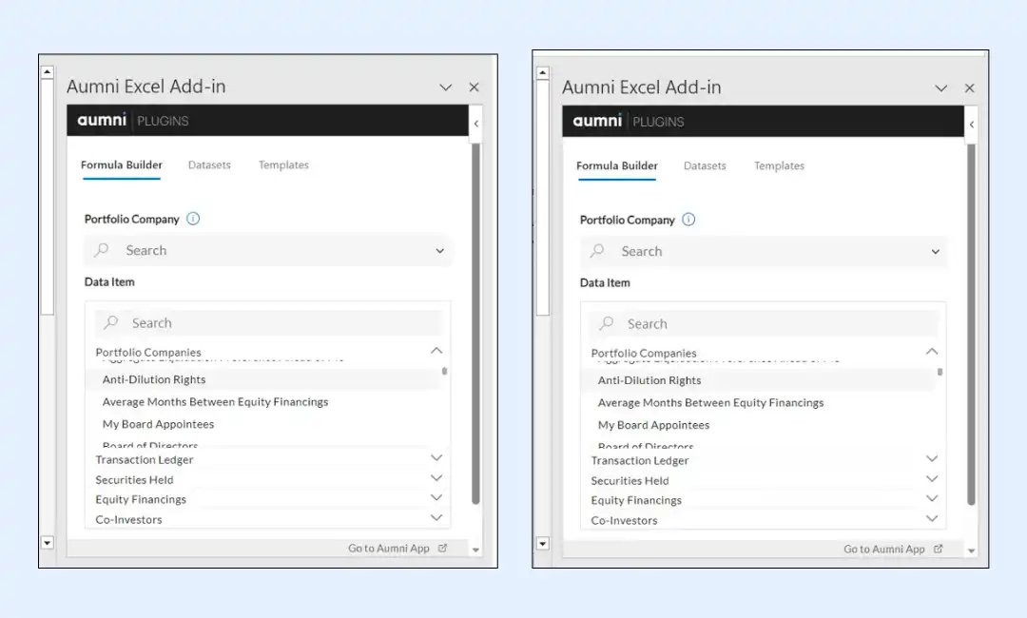Select Formula Builder tab in right panel

617,165
